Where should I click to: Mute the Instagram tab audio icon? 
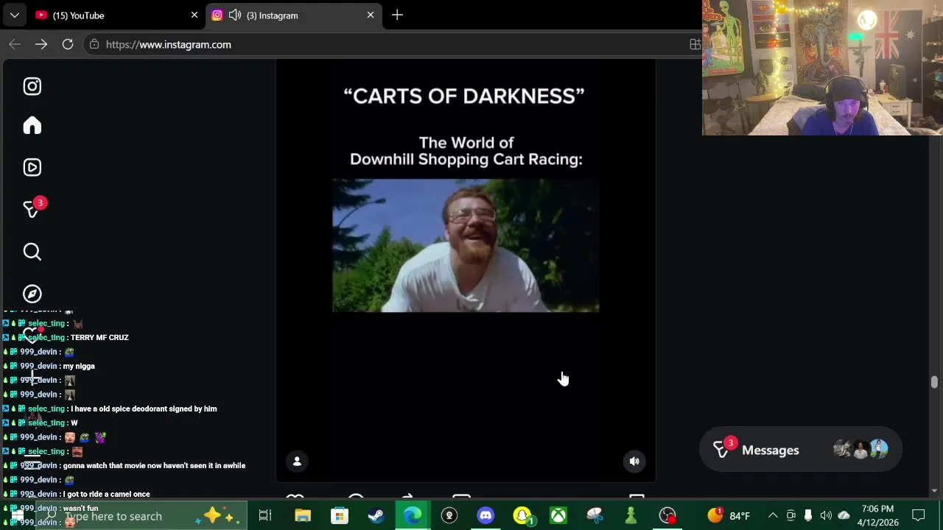click(x=235, y=15)
